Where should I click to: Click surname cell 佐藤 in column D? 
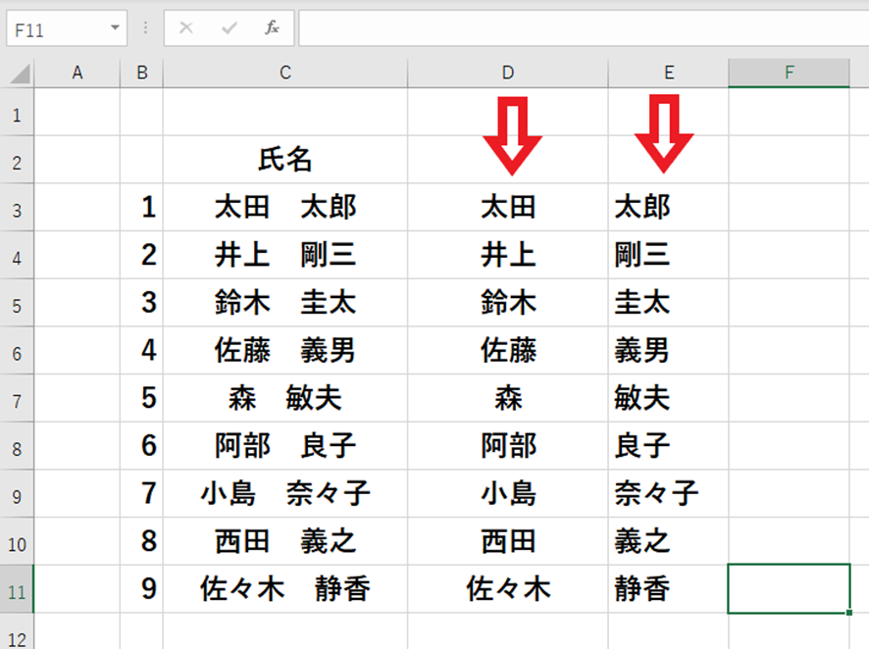coord(508,350)
